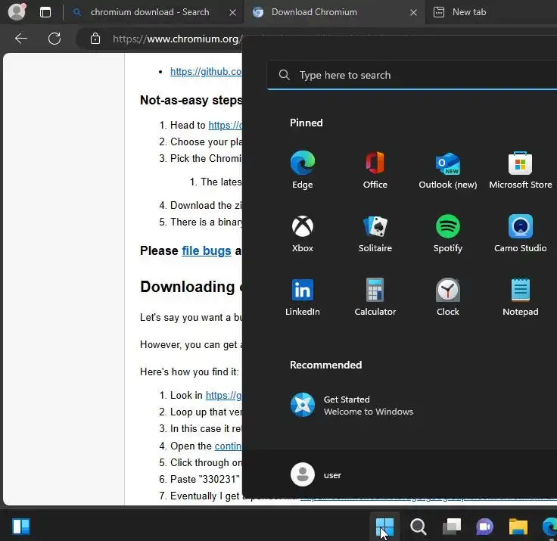
Task: Launch Office from Start menu
Action: pyautogui.click(x=375, y=170)
